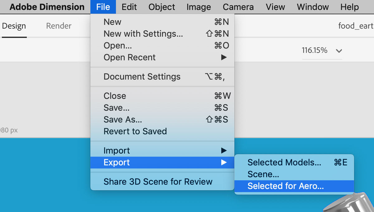The width and height of the screenshot is (374, 212).
Task: Click the Export menu item
Action: coord(117,162)
